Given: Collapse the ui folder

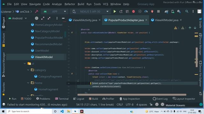Looking at the screenshot, I should point(25,63).
